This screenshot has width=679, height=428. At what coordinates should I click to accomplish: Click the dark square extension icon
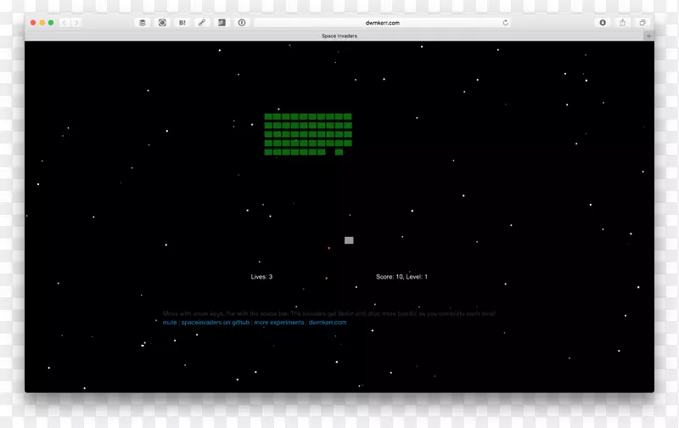click(222, 23)
